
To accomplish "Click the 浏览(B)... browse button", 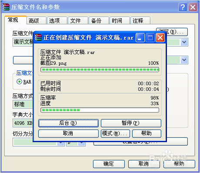I will coord(172,32).
